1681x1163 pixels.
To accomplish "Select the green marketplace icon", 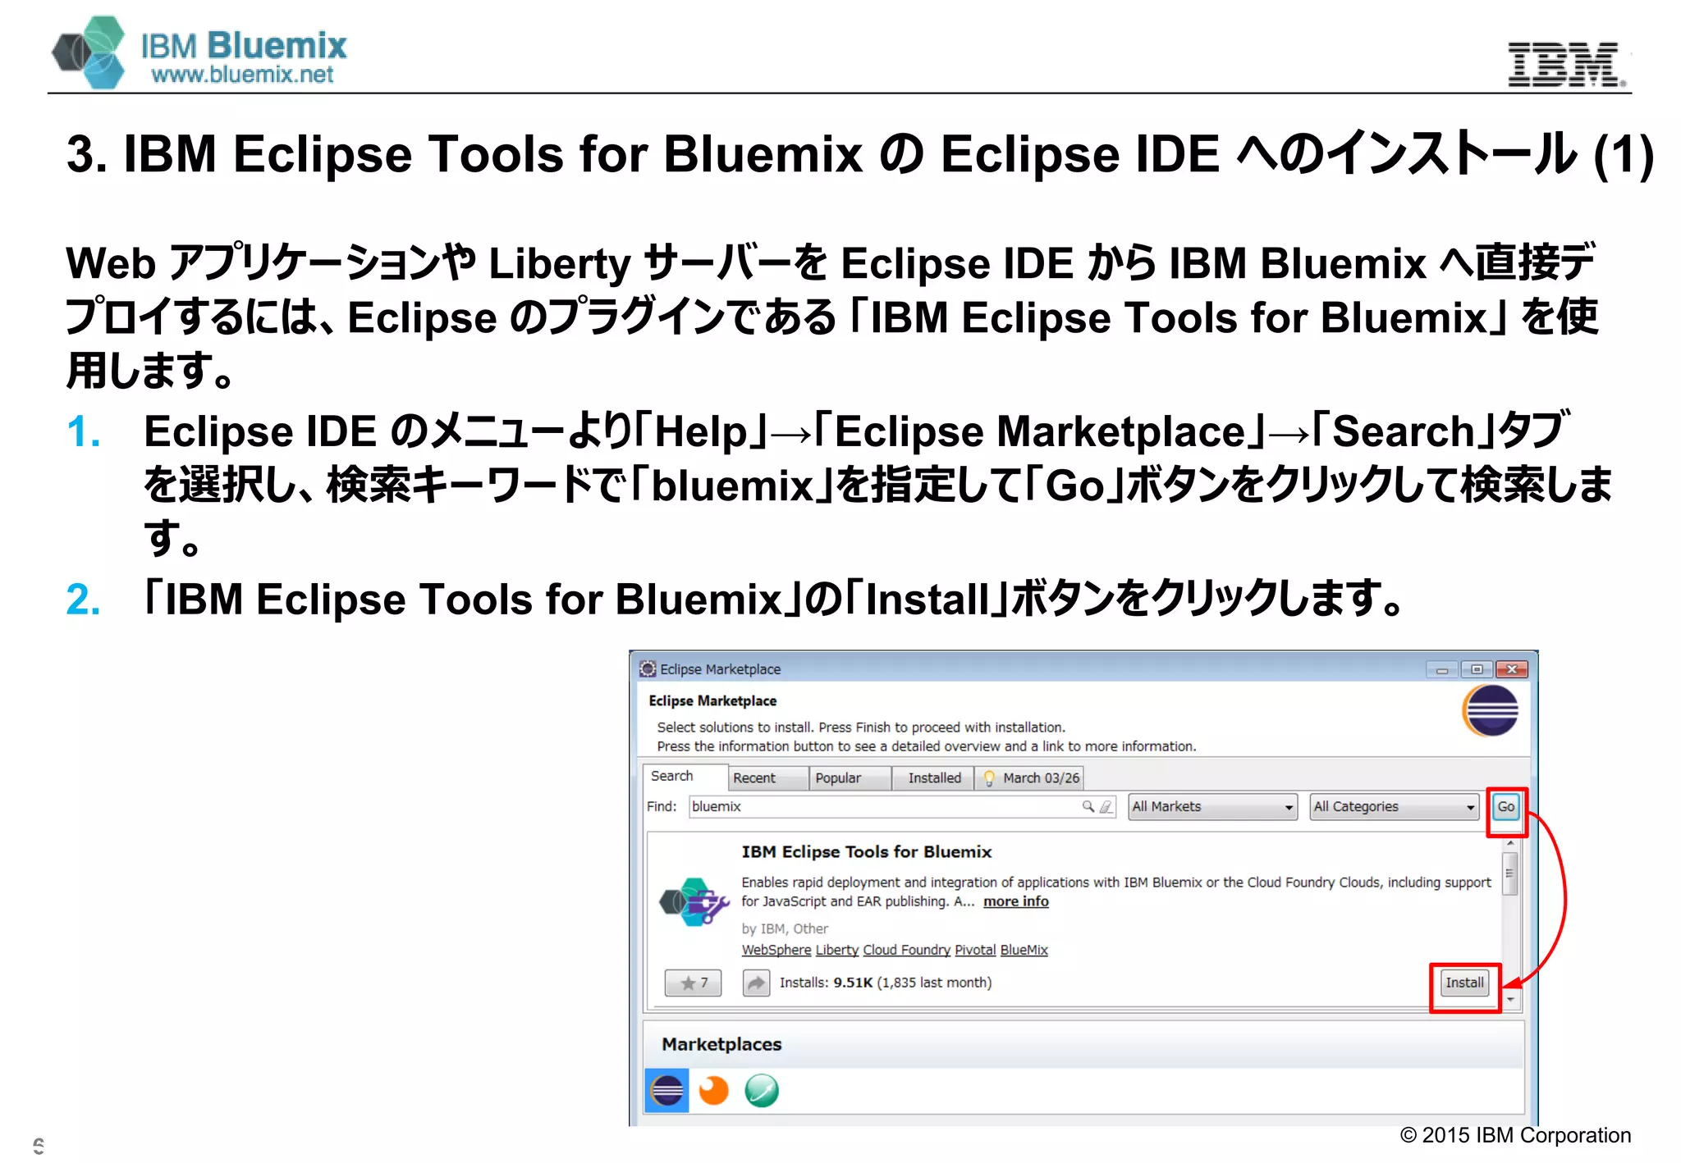I will [761, 1091].
